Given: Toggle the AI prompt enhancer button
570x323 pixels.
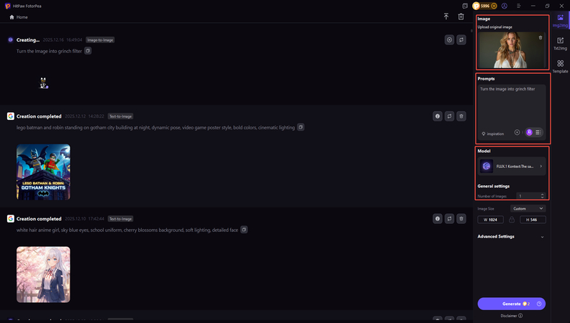Looking at the screenshot, I should point(529,133).
